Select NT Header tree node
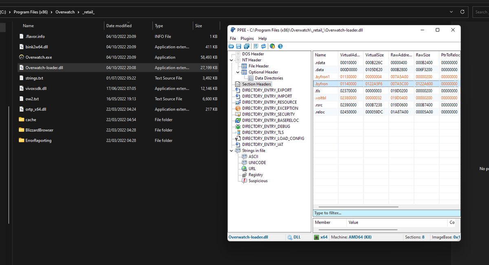Image resolution: width=489 pixels, height=265 pixels. tap(252, 60)
